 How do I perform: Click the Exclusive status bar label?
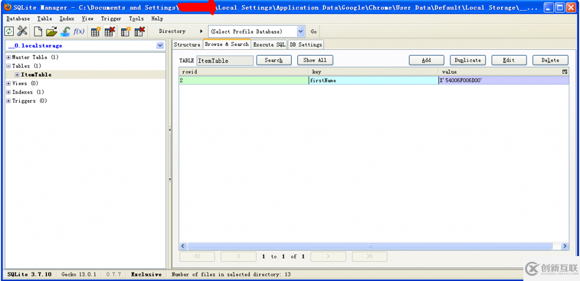(x=147, y=274)
